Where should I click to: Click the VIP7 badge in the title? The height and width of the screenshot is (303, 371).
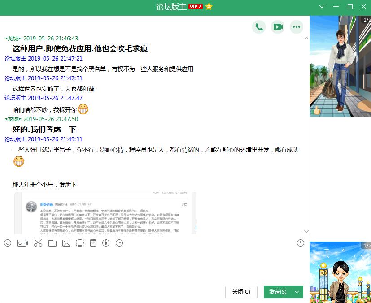click(x=195, y=7)
